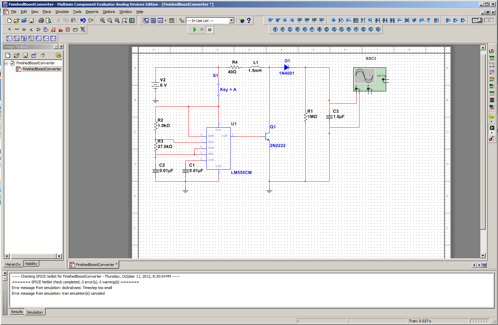498x325 pixels.
Task: Click the Design Toolbox horizontal scrollbar thumb
Action: (34, 256)
